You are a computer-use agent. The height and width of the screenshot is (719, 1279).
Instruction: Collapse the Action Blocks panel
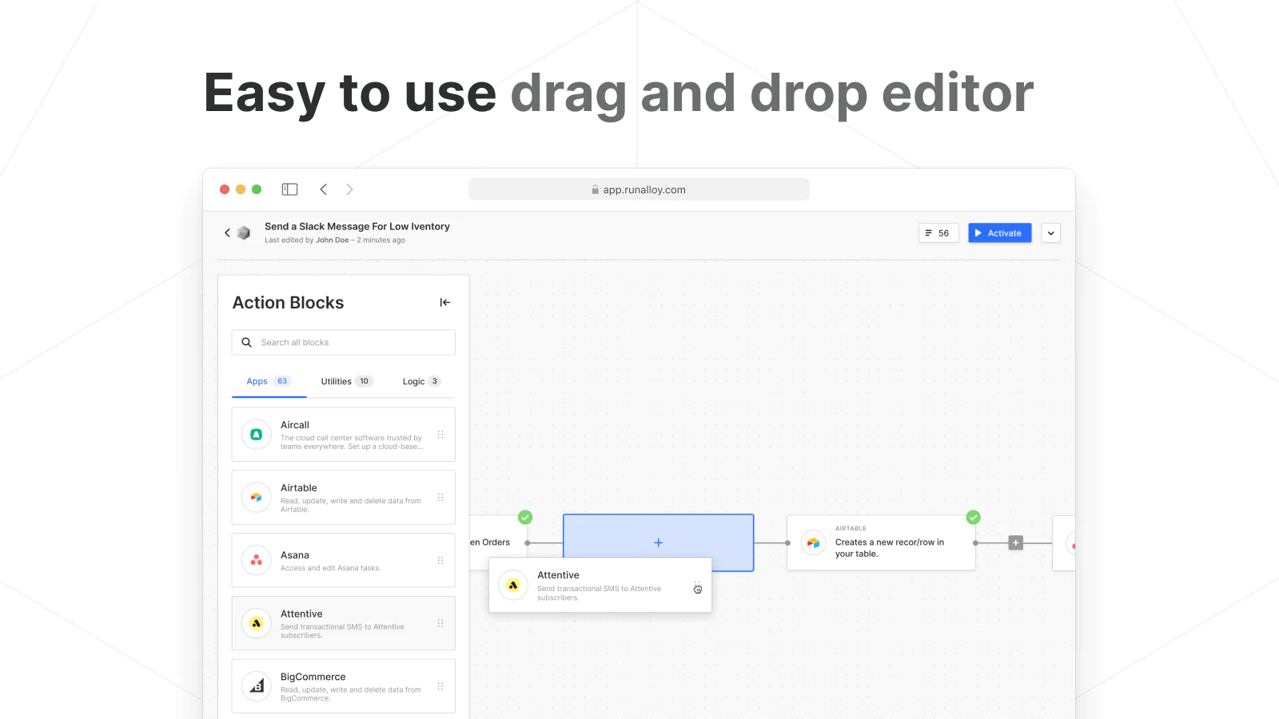[445, 303]
